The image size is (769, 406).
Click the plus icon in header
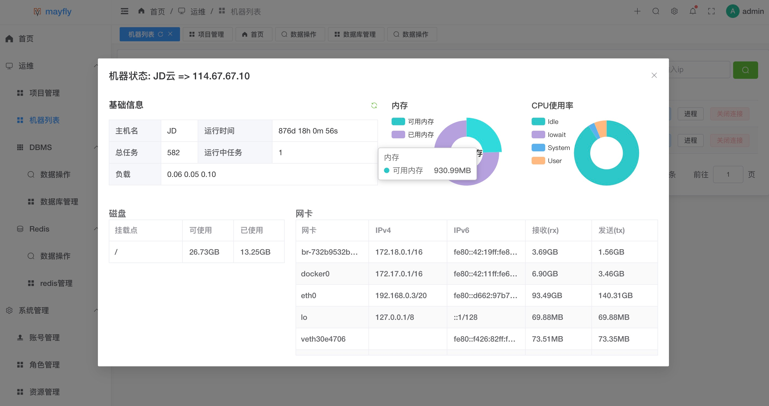[637, 11]
